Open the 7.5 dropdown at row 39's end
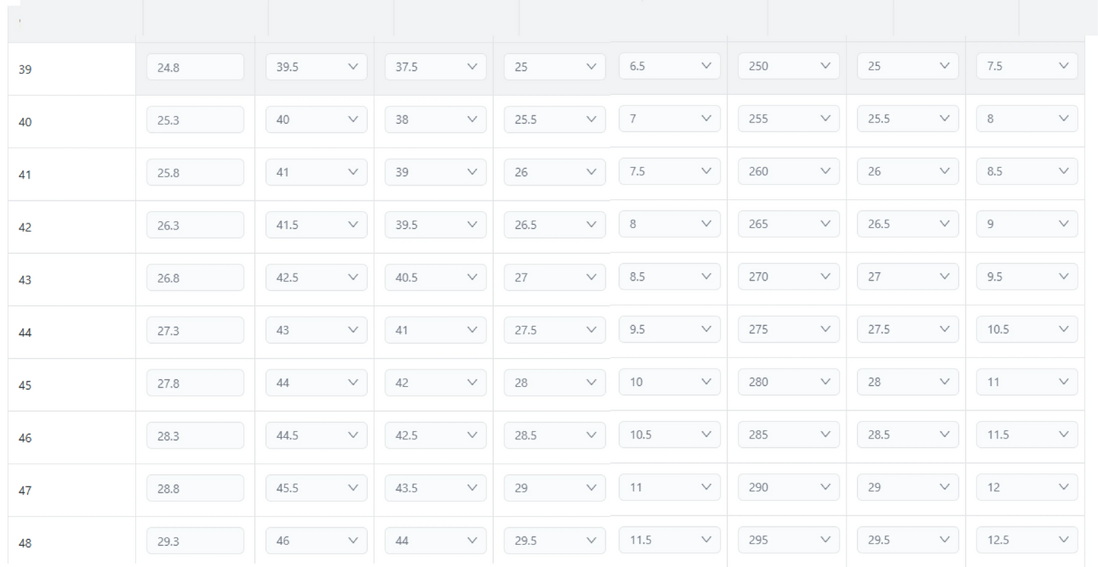The image size is (1098, 567). click(x=1027, y=66)
